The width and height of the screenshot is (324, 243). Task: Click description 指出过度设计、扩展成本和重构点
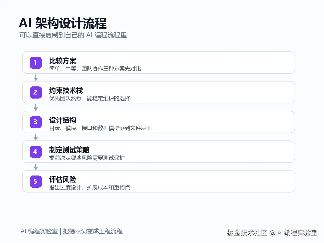coord(90,187)
